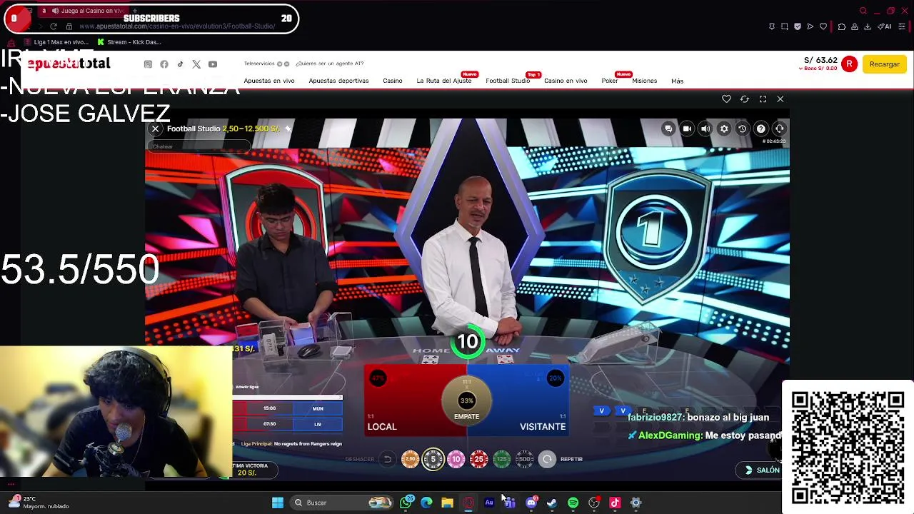The image size is (914, 514).
Task: Mute the game sound speaker icon
Action: (705, 128)
